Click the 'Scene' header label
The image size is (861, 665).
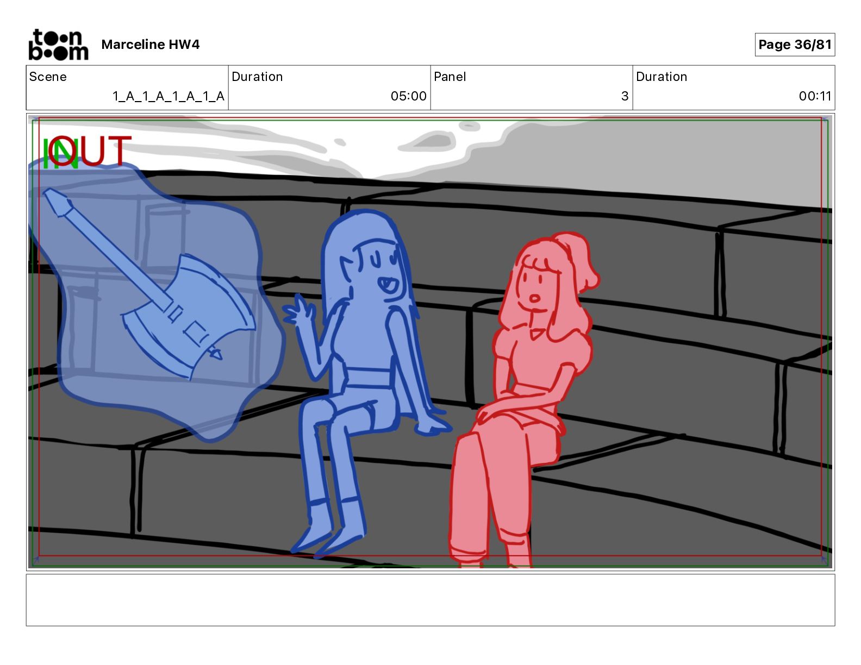click(x=48, y=77)
